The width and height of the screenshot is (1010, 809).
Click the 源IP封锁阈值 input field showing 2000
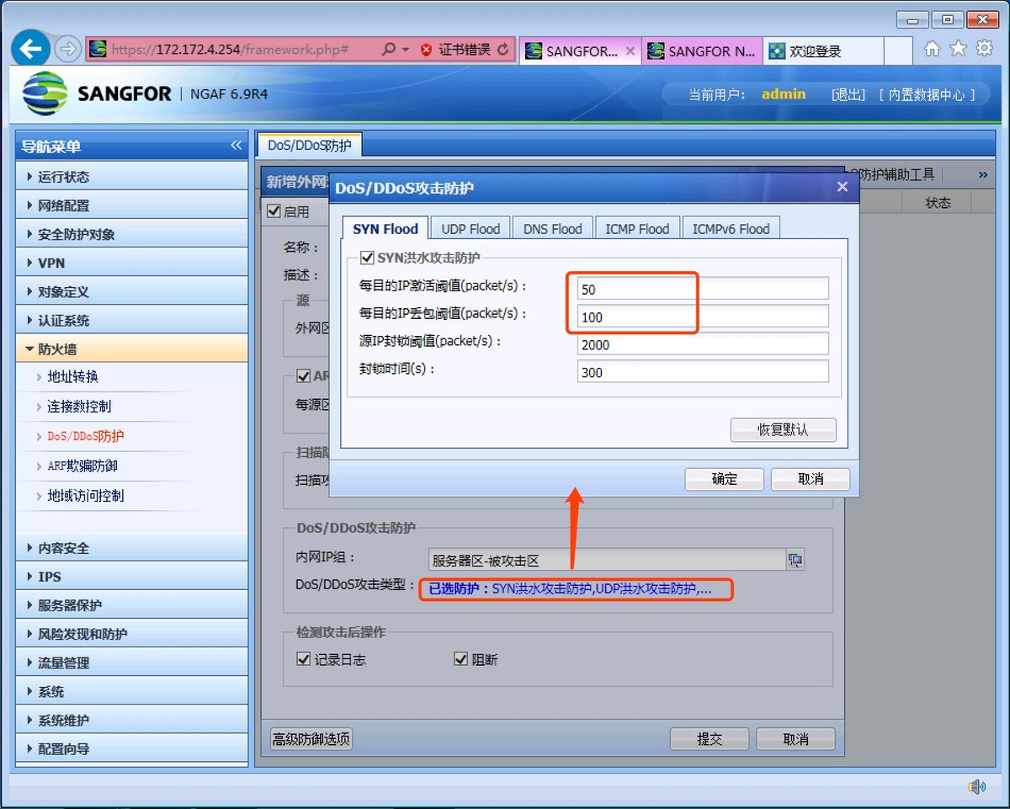click(x=701, y=343)
